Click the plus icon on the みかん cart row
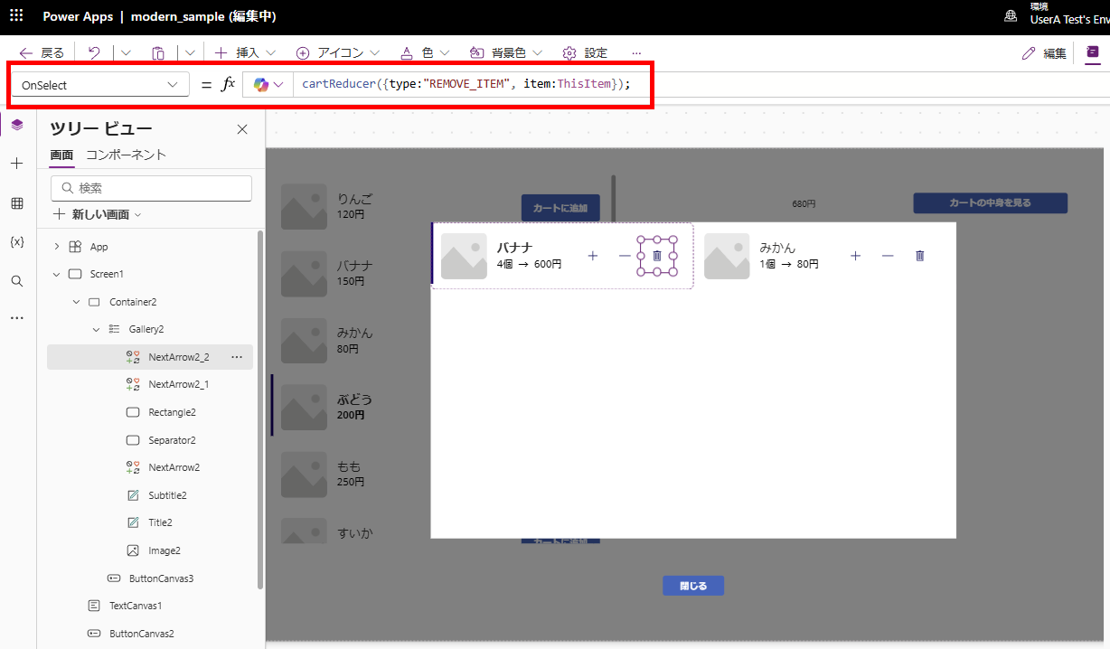Viewport: 1110px width, 649px height. coord(855,256)
